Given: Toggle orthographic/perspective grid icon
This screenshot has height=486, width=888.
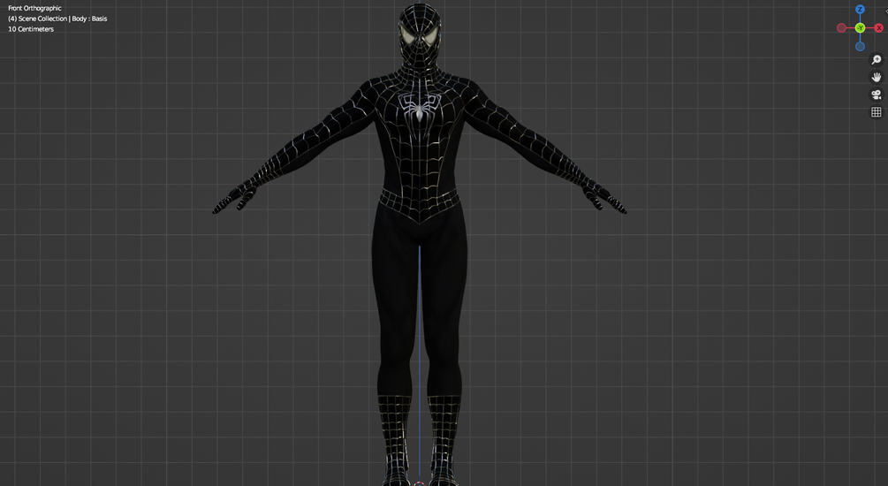Looking at the screenshot, I should (x=877, y=112).
